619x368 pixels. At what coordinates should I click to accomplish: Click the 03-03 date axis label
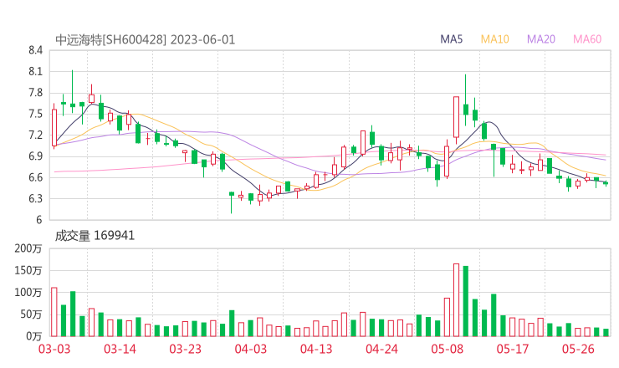point(54,349)
